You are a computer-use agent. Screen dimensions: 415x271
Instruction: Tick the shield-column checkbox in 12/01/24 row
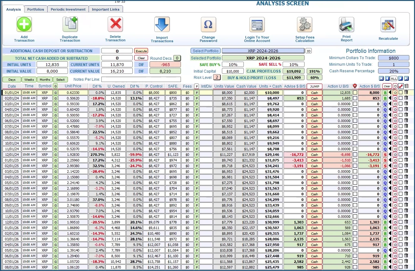pos(355,155)
